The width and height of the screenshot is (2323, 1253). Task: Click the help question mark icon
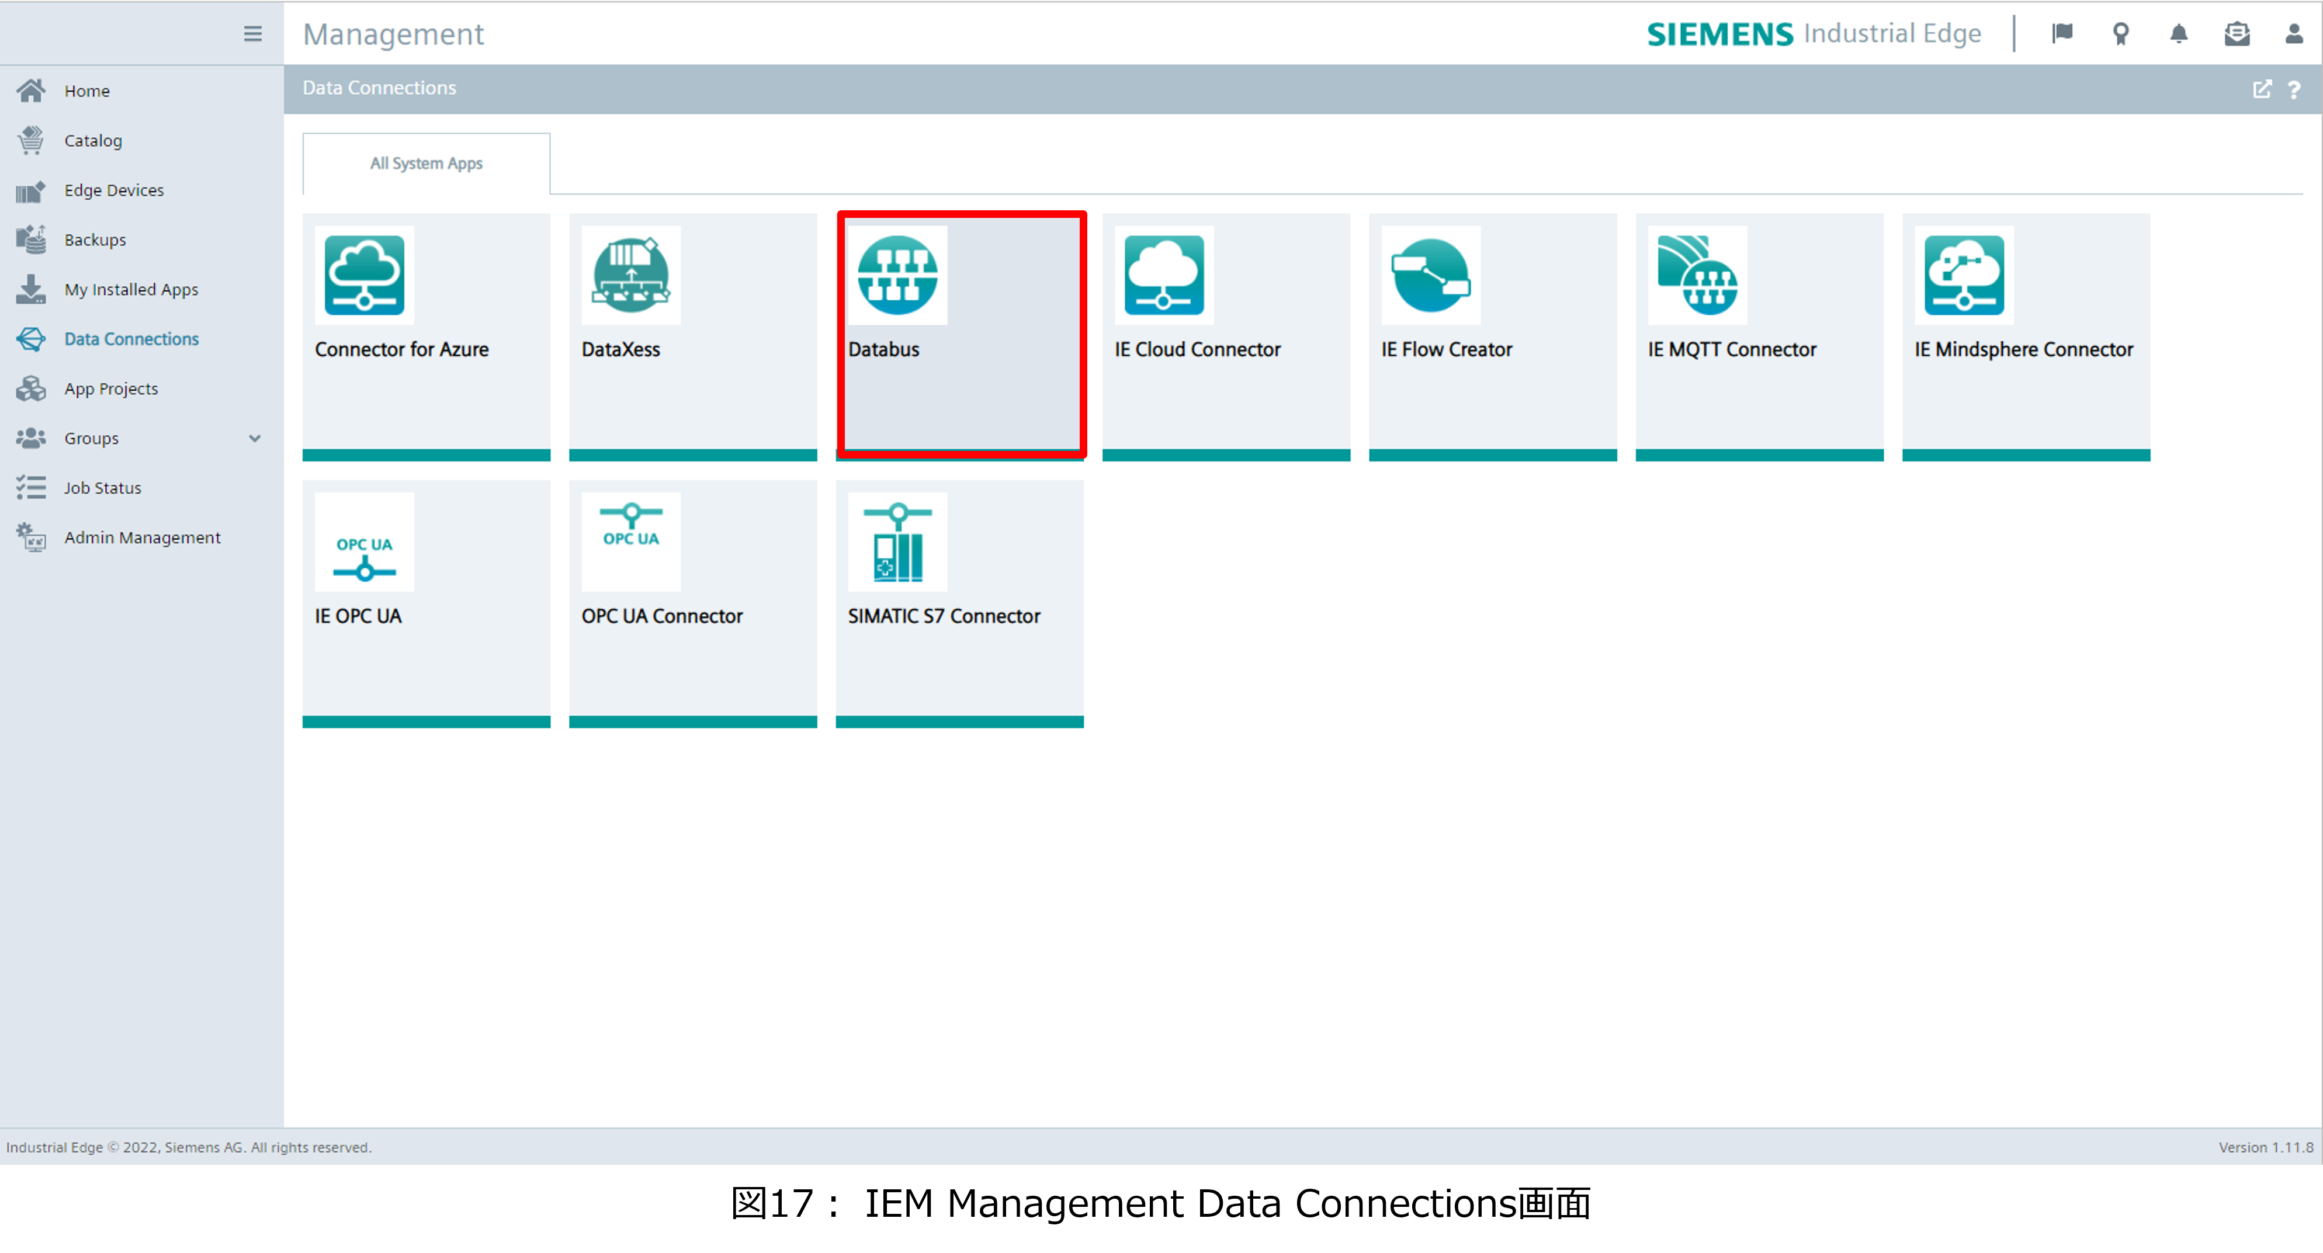click(x=2293, y=89)
